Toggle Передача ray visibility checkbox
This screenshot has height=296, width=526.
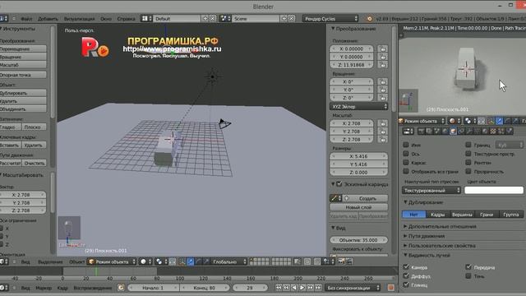click(468, 266)
